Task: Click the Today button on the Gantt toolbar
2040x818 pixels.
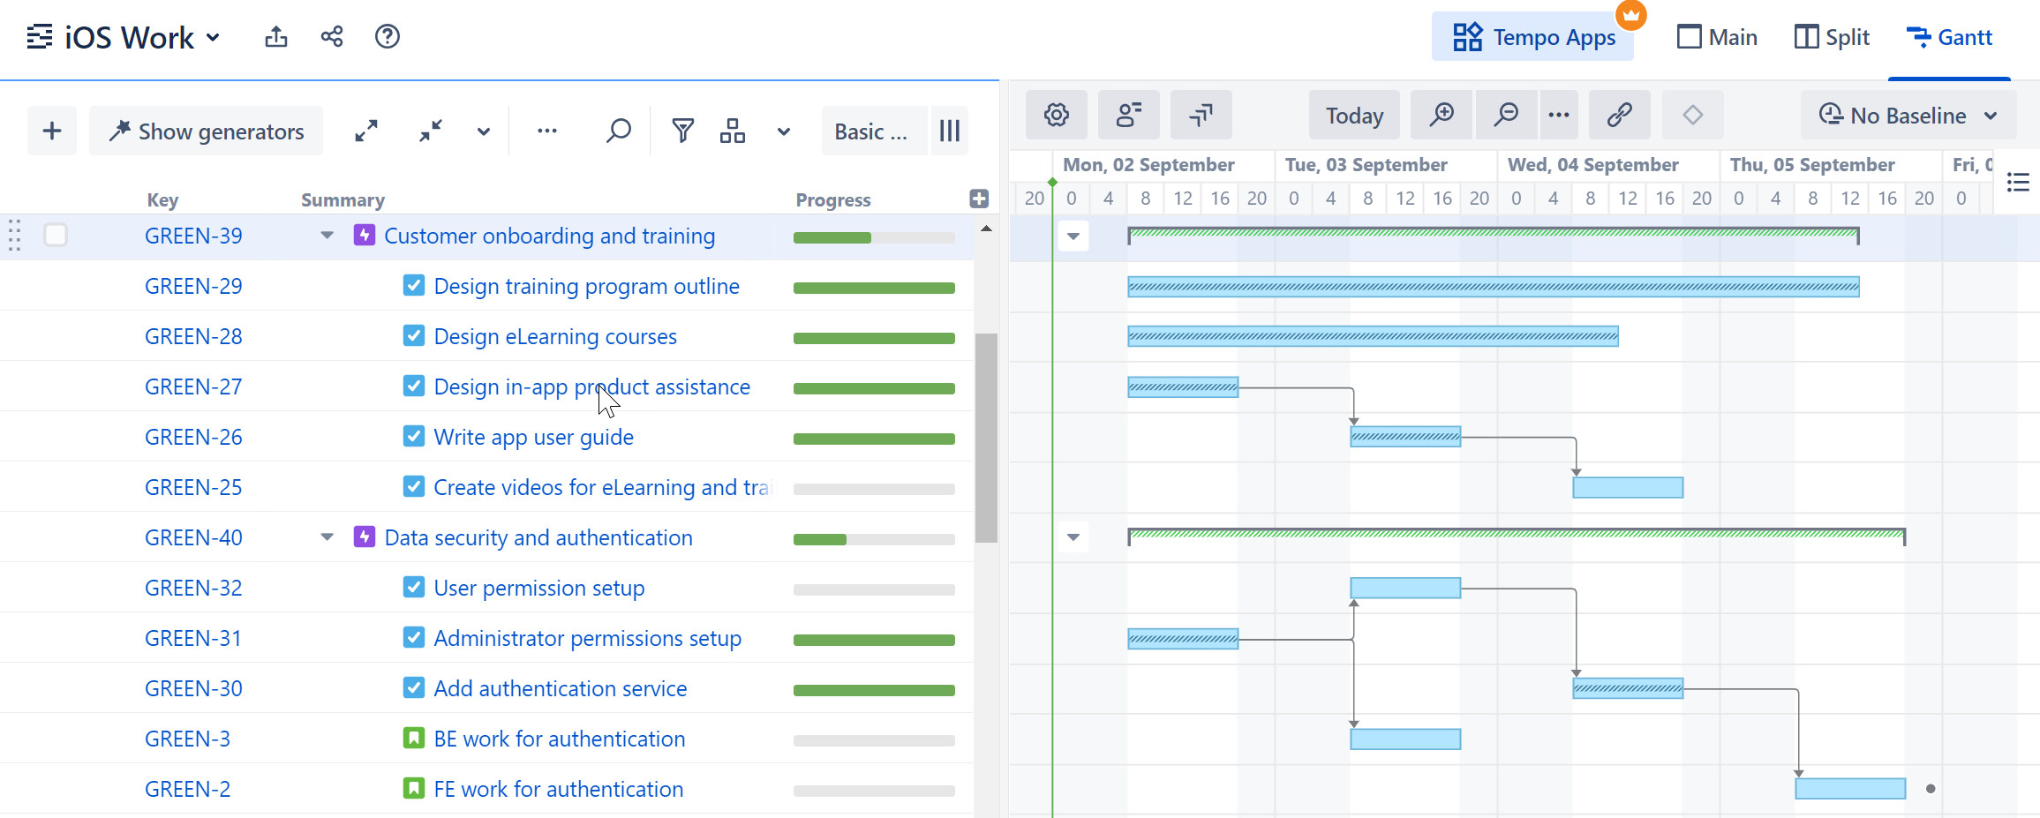Action: click(1353, 115)
